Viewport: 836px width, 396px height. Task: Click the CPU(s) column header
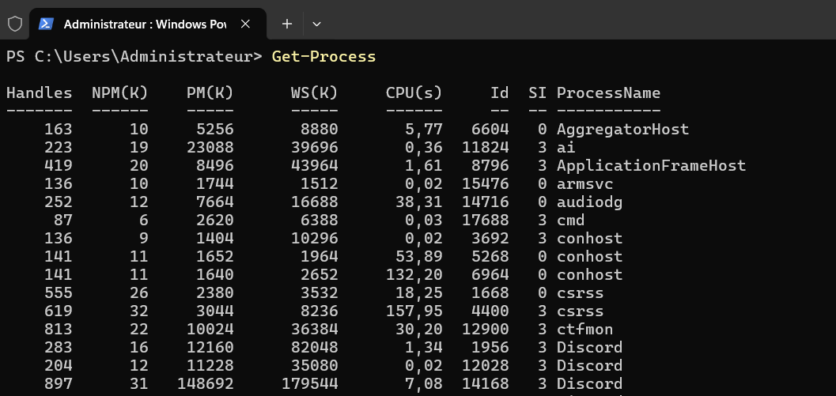[414, 92]
